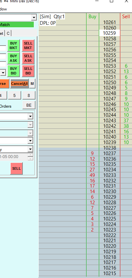This screenshot has width=132, height=278.
Task: Click buy size 2 at price 10223
Action: pyautogui.click(x=92, y=230)
